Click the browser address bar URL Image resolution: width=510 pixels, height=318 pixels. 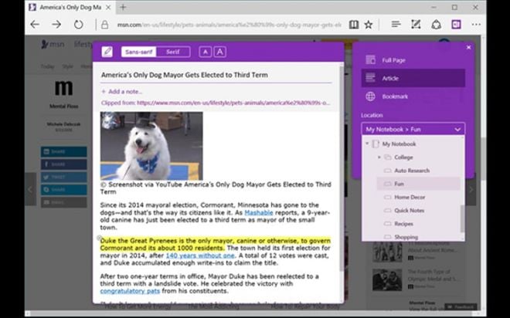pyautogui.click(x=229, y=25)
